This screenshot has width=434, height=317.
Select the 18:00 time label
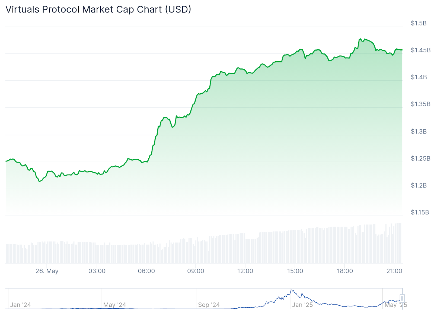point(345,271)
